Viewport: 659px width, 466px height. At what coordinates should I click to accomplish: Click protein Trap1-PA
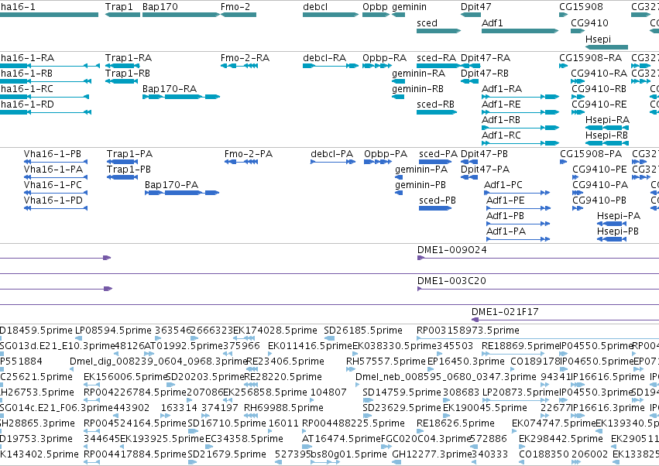tap(122, 162)
